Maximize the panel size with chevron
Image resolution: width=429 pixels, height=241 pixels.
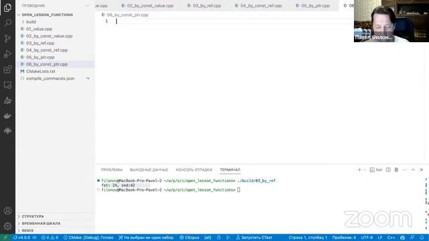[413, 169]
